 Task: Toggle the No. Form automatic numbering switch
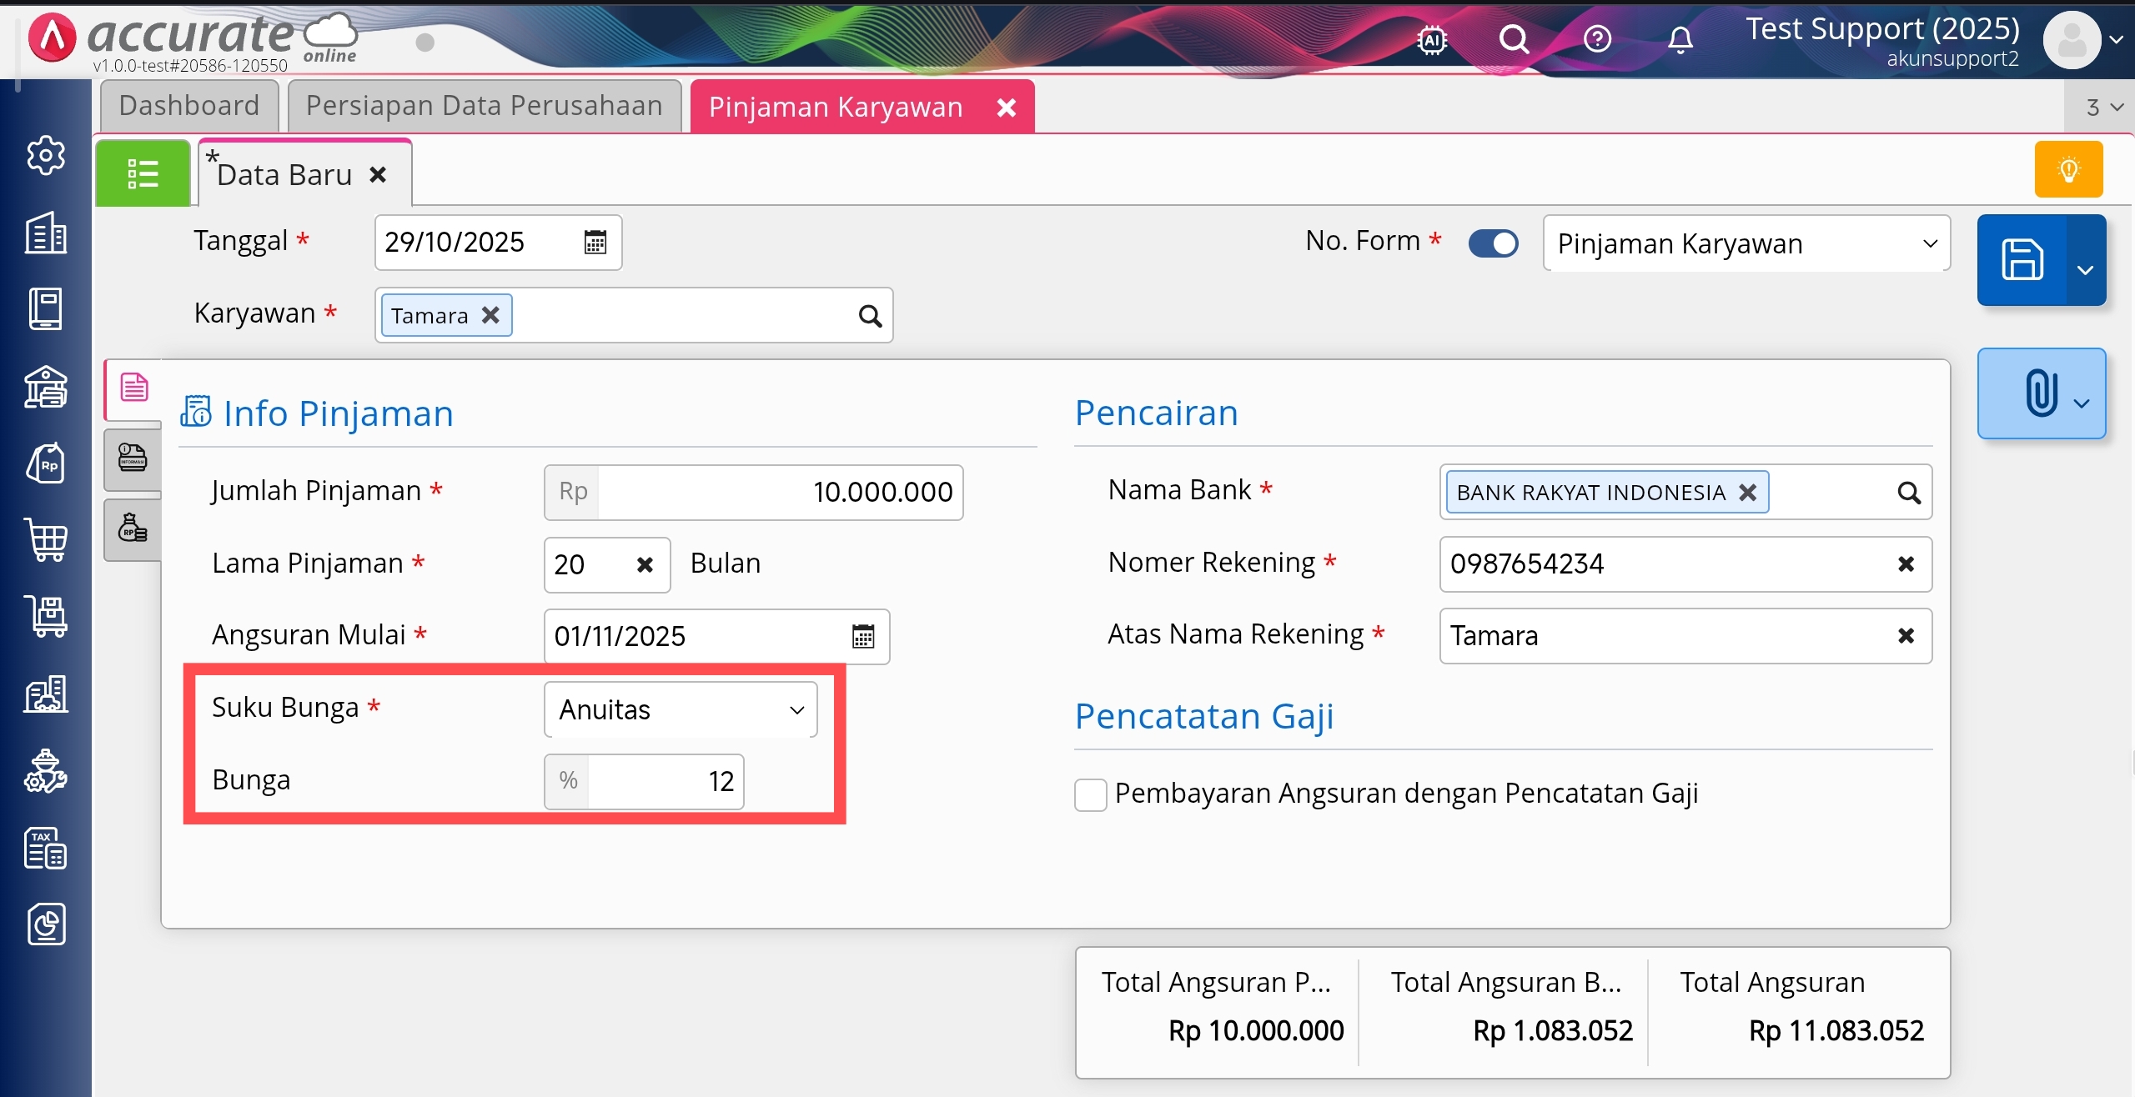click(x=1493, y=243)
